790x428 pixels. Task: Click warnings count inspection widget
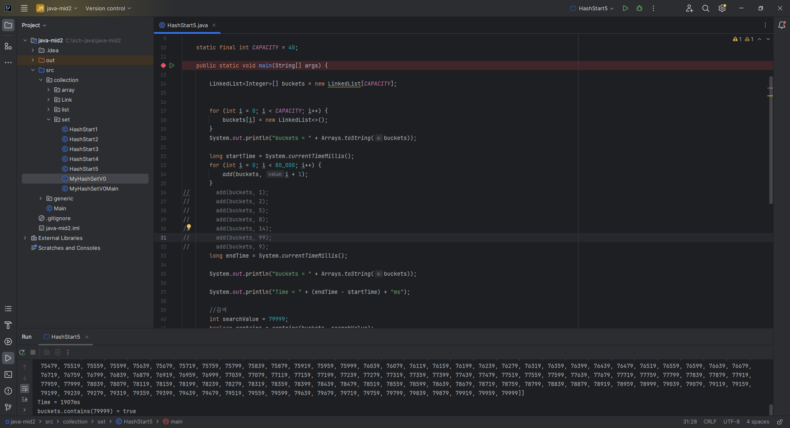coord(743,39)
